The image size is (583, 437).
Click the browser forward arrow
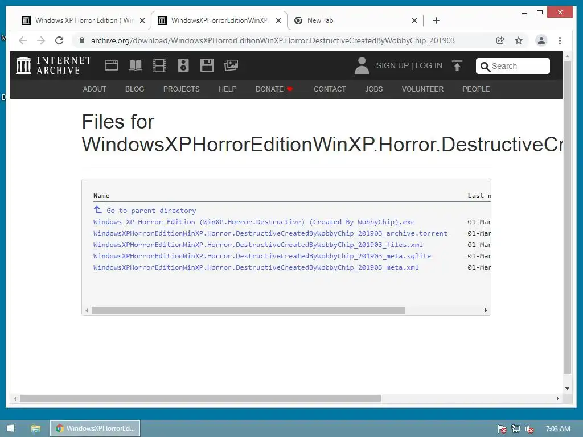click(x=41, y=40)
